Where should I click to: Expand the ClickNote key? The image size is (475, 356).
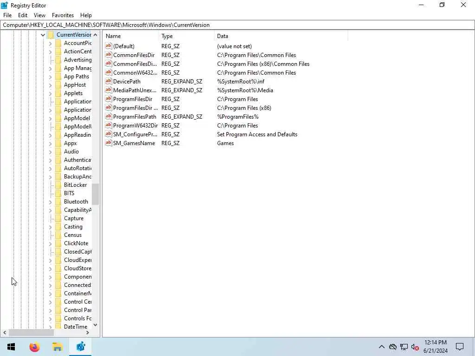click(50, 244)
